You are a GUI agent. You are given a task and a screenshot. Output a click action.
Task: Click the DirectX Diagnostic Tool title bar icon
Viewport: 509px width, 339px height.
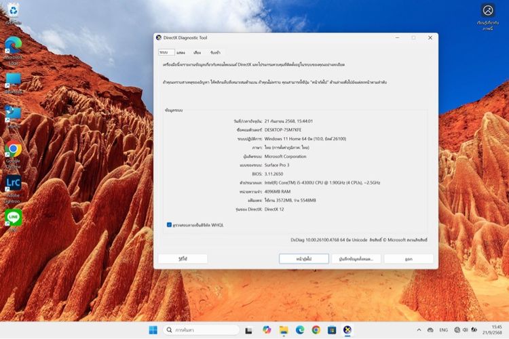coord(159,38)
